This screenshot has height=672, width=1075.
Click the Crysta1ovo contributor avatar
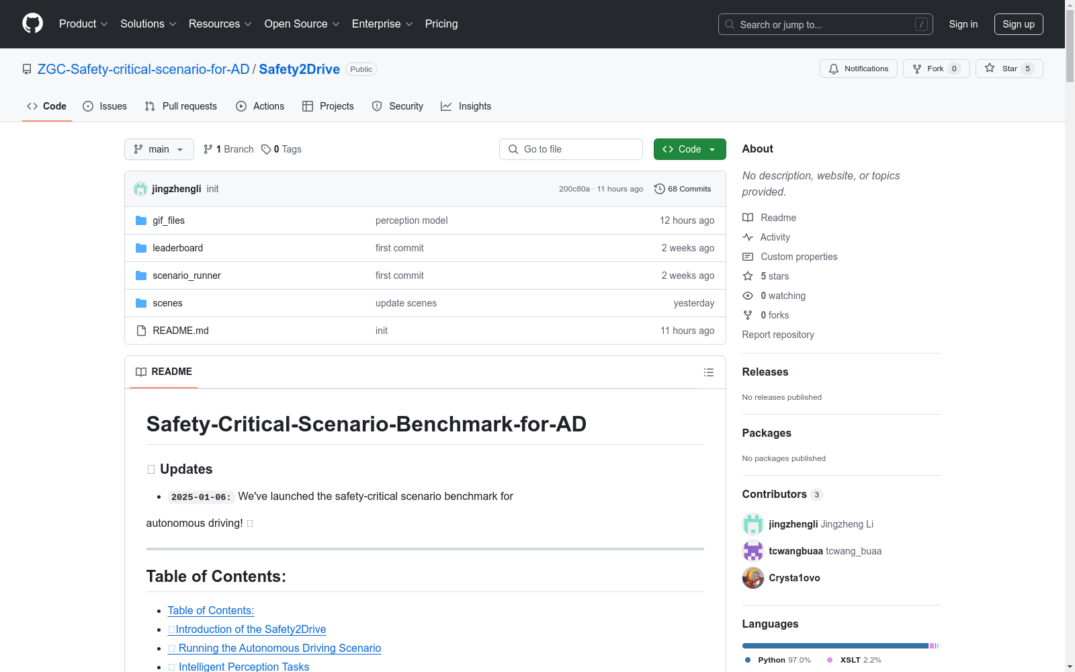pyautogui.click(x=753, y=578)
